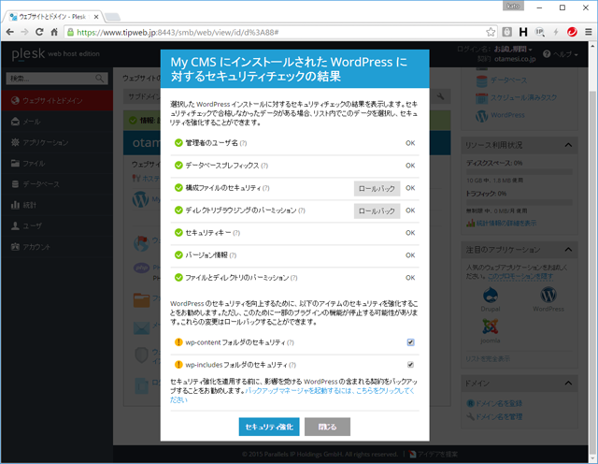Screen dimensions: 598x464
Task: Click the Plesk sidebar search field
Action: [x=57, y=79]
